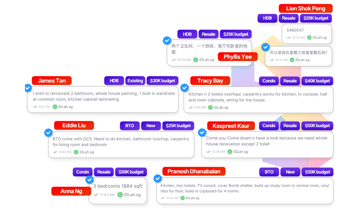
Task: Click WhatsApp icon in Eddie Liu's message
Action: point(76,152)
